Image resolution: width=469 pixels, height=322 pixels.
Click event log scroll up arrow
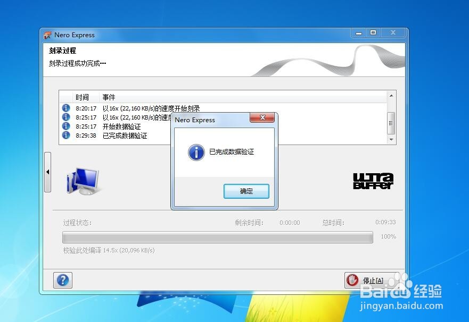[391, 96]
